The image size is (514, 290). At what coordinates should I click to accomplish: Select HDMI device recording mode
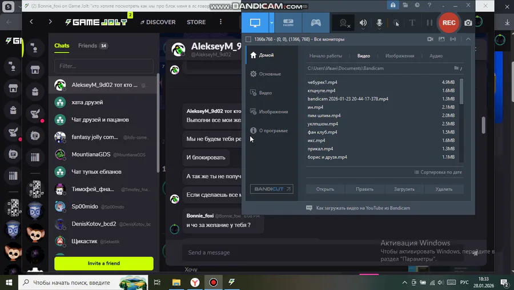[288, 23]
